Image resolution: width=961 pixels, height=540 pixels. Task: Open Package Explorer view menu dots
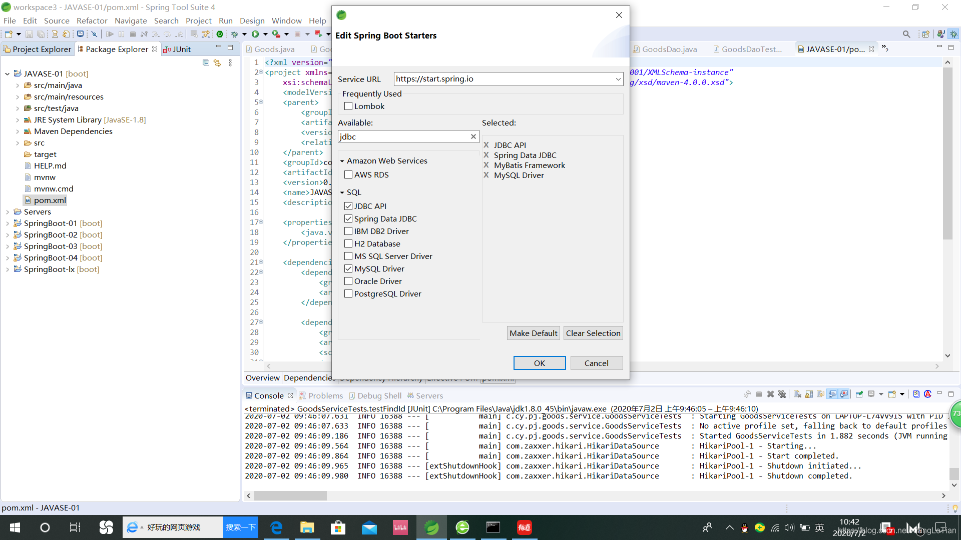pyautogui.click(x=230, y=62)
